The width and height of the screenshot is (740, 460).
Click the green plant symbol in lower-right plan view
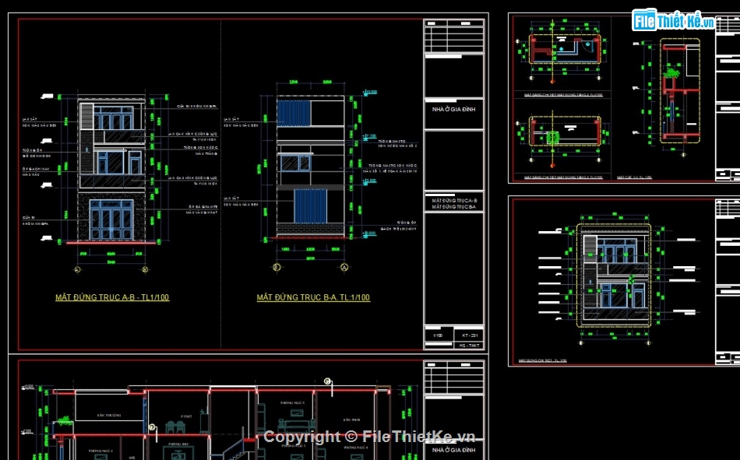tap(553, 138)
